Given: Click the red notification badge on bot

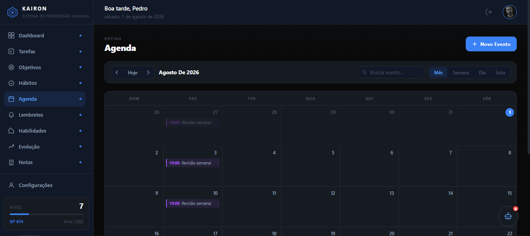Looking at the screenshot, I should coord(515,209).
